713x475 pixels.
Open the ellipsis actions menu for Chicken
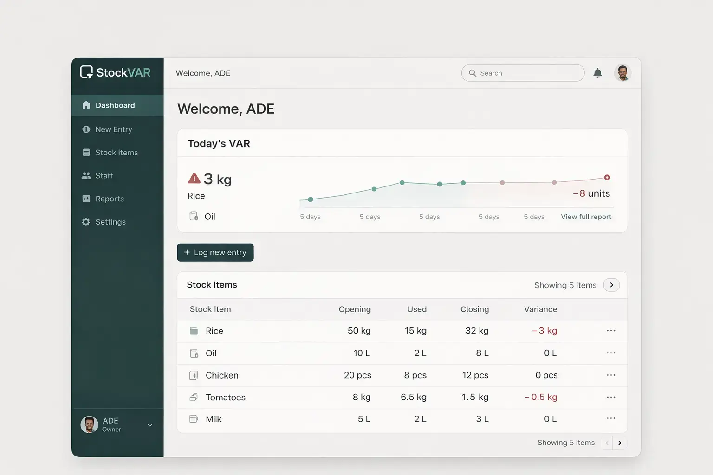611,375
